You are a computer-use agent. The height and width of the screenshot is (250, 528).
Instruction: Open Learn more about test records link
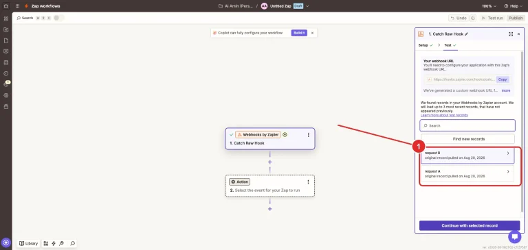444,115
